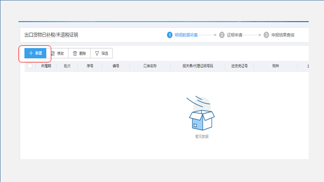Click the step 3 number circle

[x=266, y=35]
